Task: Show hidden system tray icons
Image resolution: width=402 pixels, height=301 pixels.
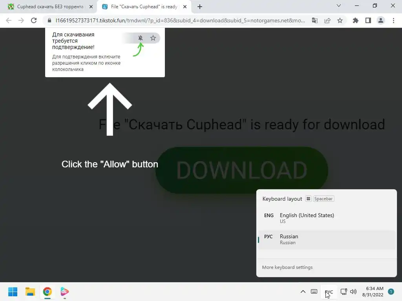Action: coord(303,292)
